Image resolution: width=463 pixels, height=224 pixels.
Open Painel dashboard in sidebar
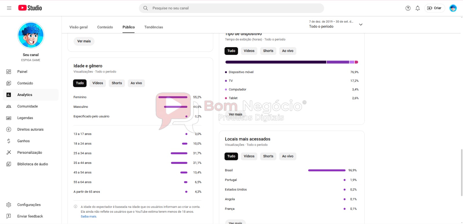coord(22,72)
